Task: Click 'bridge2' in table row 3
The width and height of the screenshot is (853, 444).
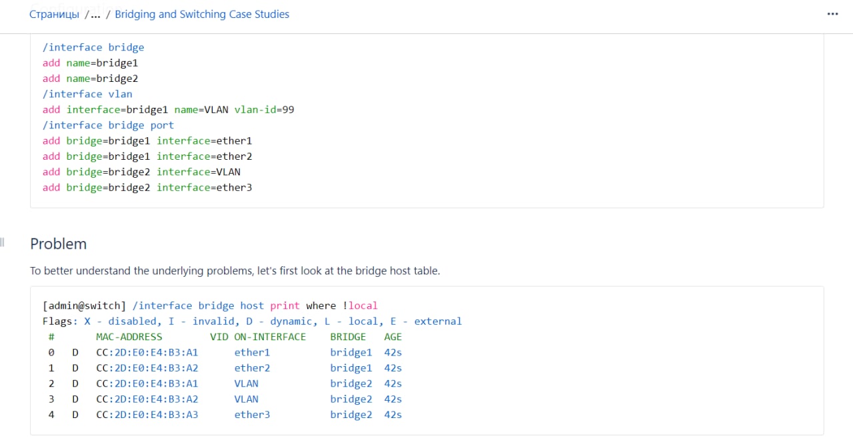Action: 351,399
